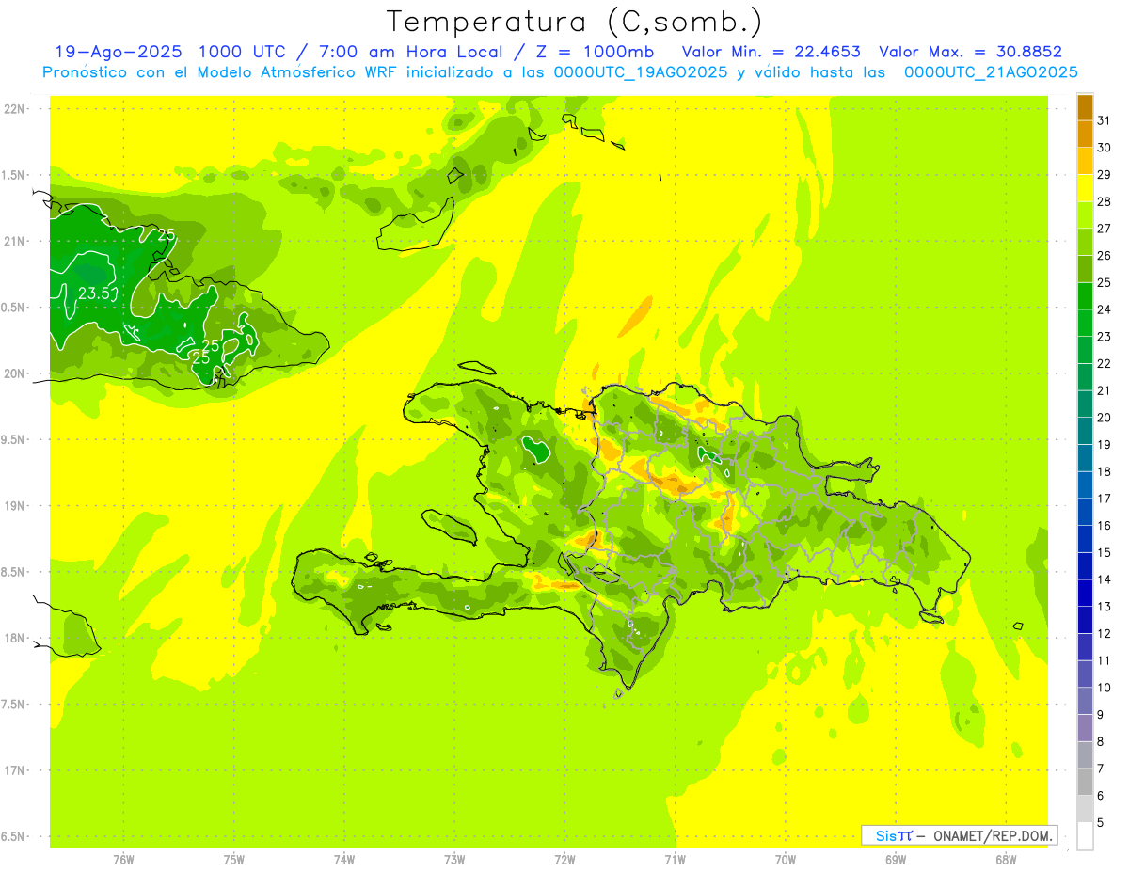The image size is (1129, 872).
Task: Click the '68W' longitude label
Action: click(1006, 860)
